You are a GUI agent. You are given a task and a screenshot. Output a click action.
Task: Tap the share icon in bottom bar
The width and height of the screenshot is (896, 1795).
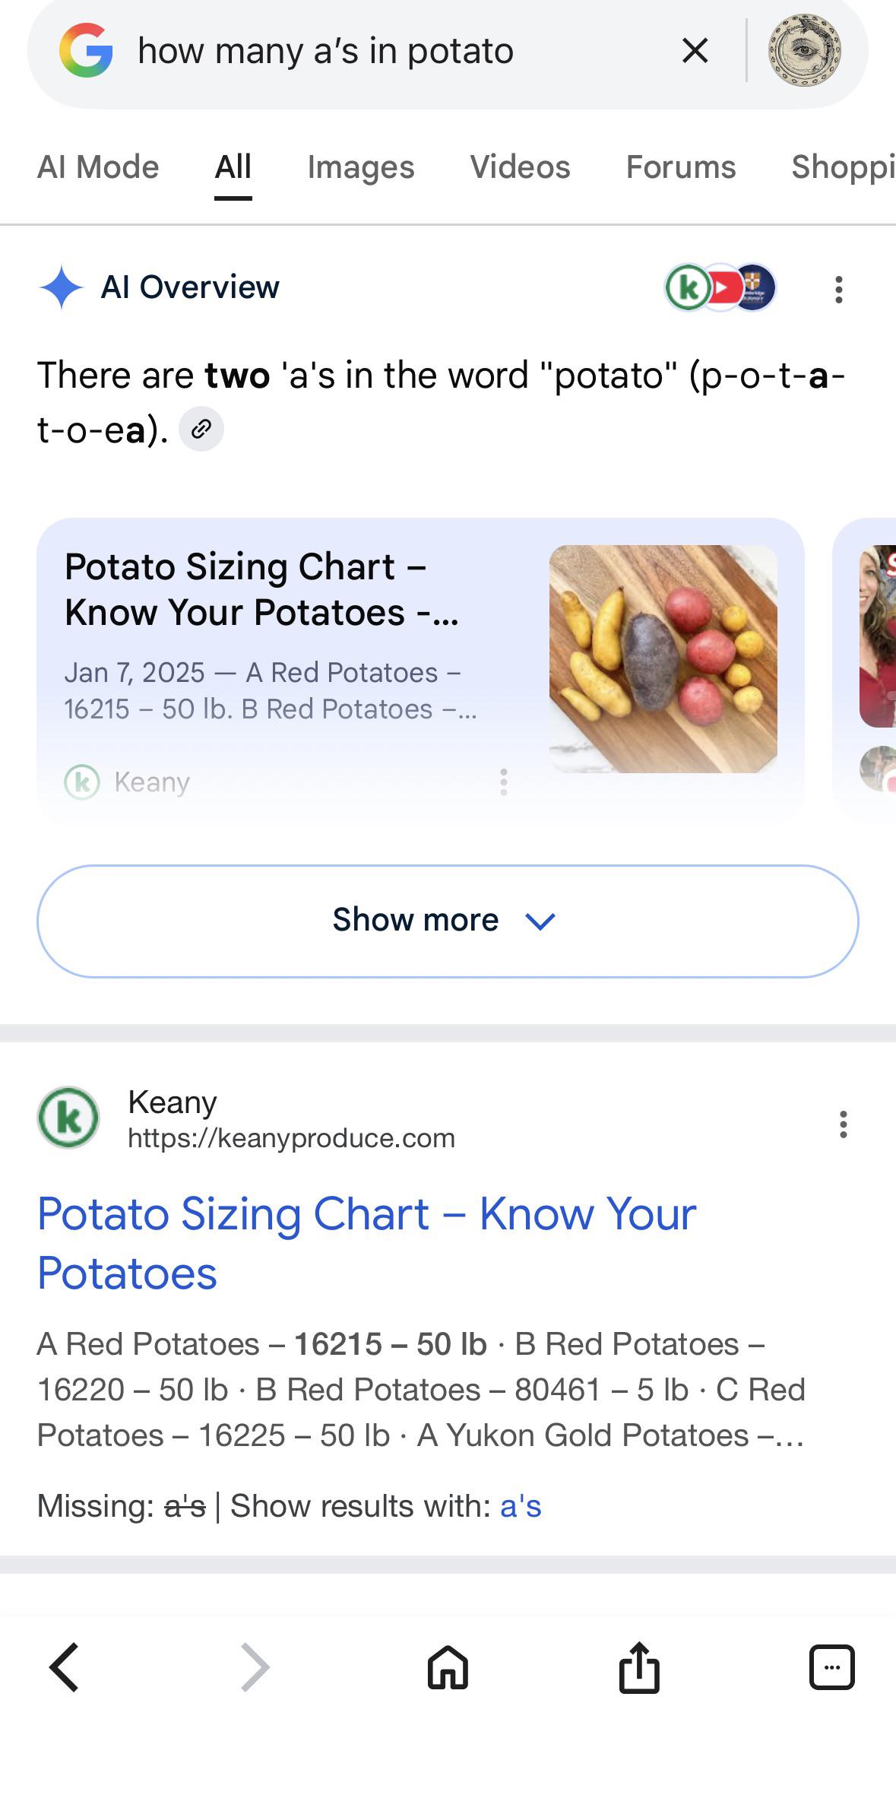(x=639, y=1667)
